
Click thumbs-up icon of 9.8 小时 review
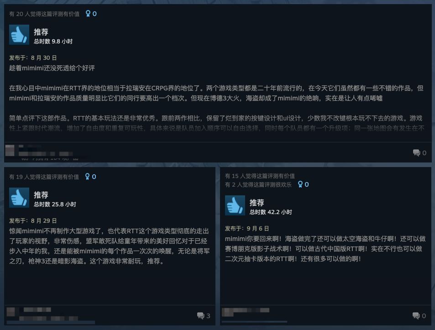[x=19, y=35]
